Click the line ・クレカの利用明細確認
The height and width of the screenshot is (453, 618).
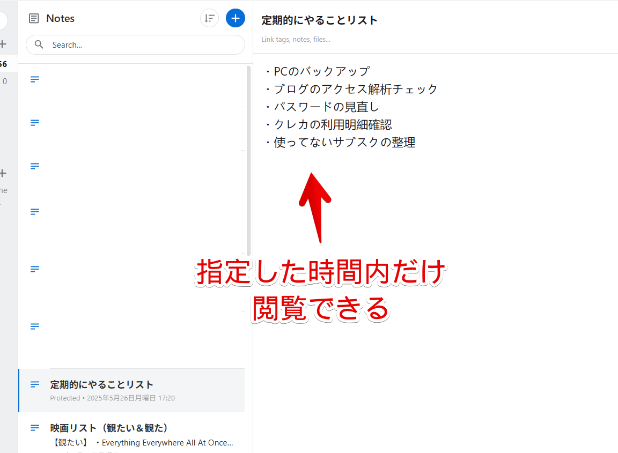pos(328,124)
